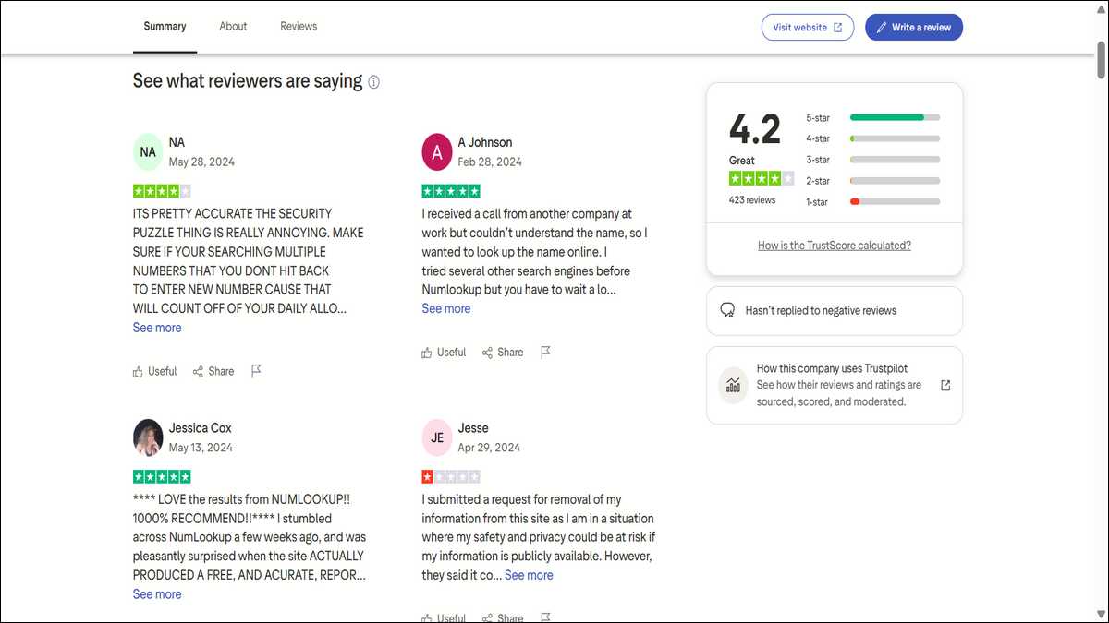This screenshot has height=623, width=1109.
Task: Click A Johnson reviewer name
Action: (x=485, y=142)
